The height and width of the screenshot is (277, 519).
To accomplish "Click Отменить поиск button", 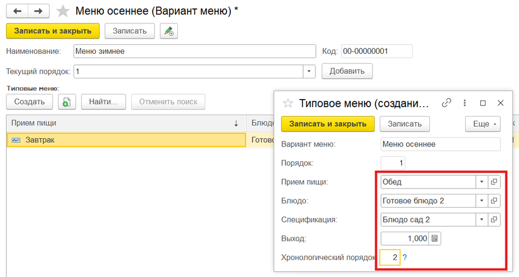I will 168,102.
